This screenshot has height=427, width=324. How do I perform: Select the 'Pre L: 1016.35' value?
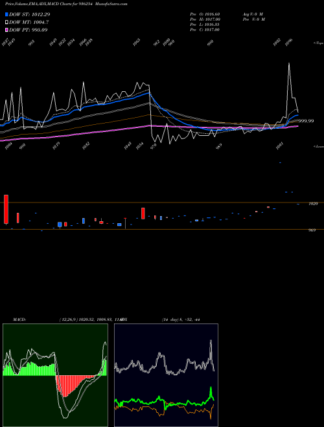point(205,25)
